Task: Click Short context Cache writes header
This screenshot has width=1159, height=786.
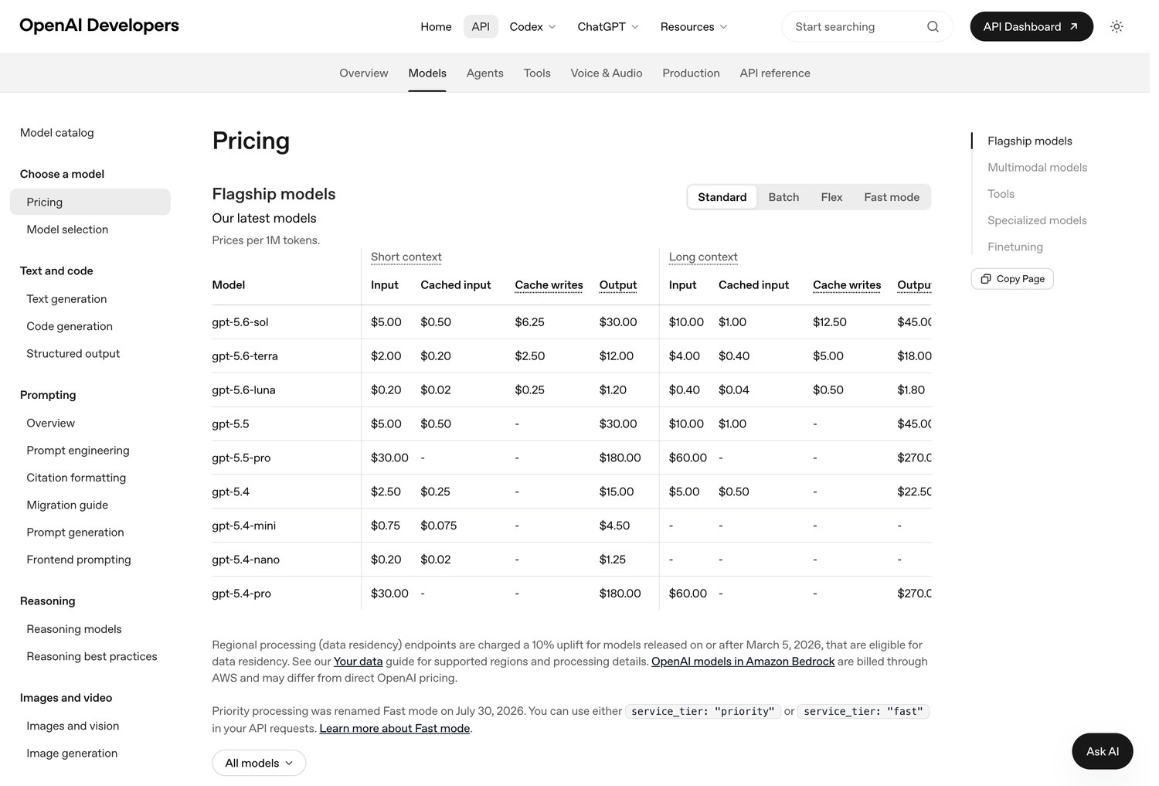Action: [549, 285]
